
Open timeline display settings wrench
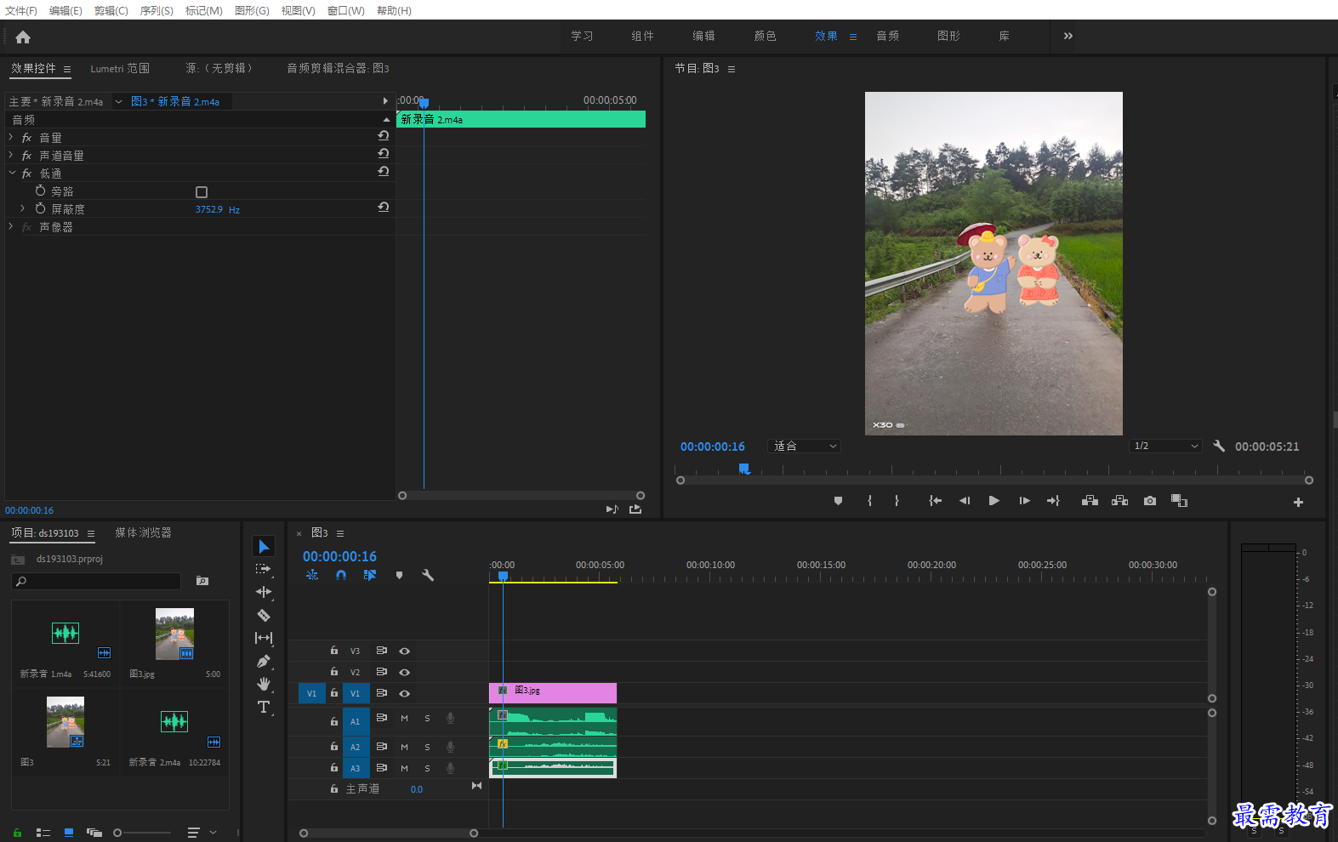point(428,575)
